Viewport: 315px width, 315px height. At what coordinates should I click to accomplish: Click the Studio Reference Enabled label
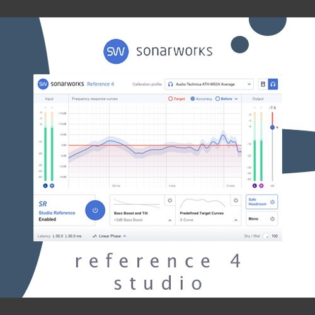[57, 216]
